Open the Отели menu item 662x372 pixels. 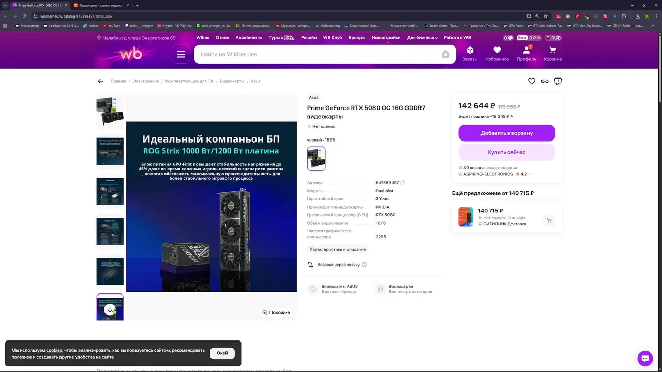222,38
